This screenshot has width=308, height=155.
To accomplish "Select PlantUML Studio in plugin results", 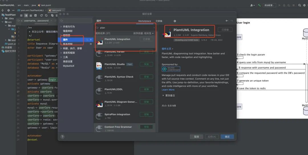I will click(125, 66).
